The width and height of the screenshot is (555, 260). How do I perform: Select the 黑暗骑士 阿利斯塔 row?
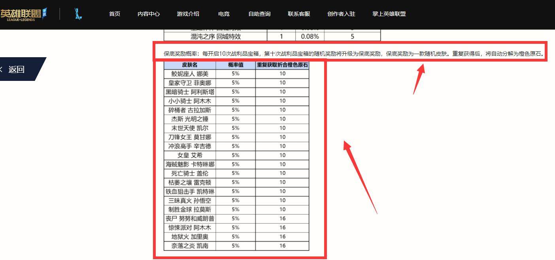pyautogui.click(x=236, y=92)
